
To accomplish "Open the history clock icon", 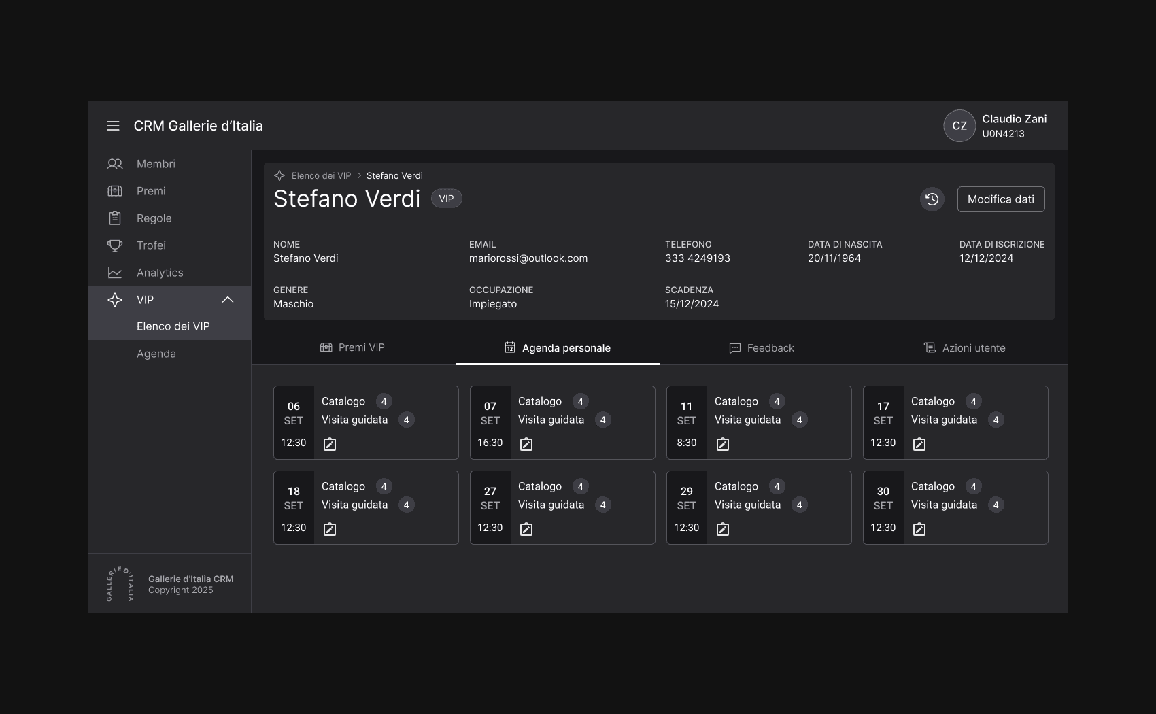I will tap(932, 199).
